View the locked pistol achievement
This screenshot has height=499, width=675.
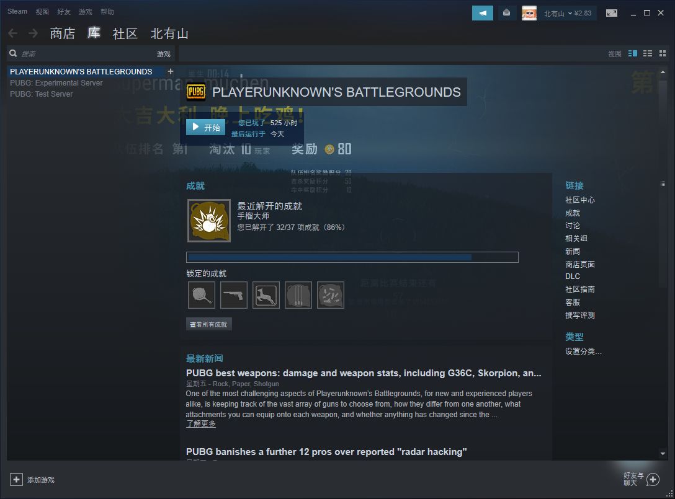(234, 295)
